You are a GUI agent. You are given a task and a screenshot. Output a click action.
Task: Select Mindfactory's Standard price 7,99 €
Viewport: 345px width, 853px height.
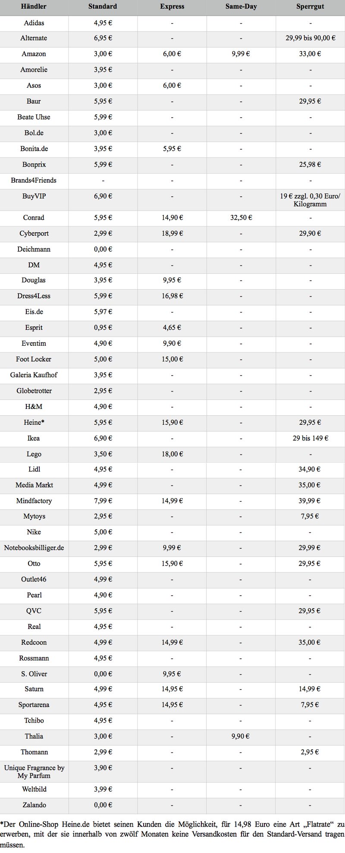(103, 501)
